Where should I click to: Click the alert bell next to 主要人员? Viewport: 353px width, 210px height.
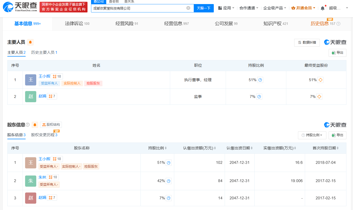pos(30,42)
